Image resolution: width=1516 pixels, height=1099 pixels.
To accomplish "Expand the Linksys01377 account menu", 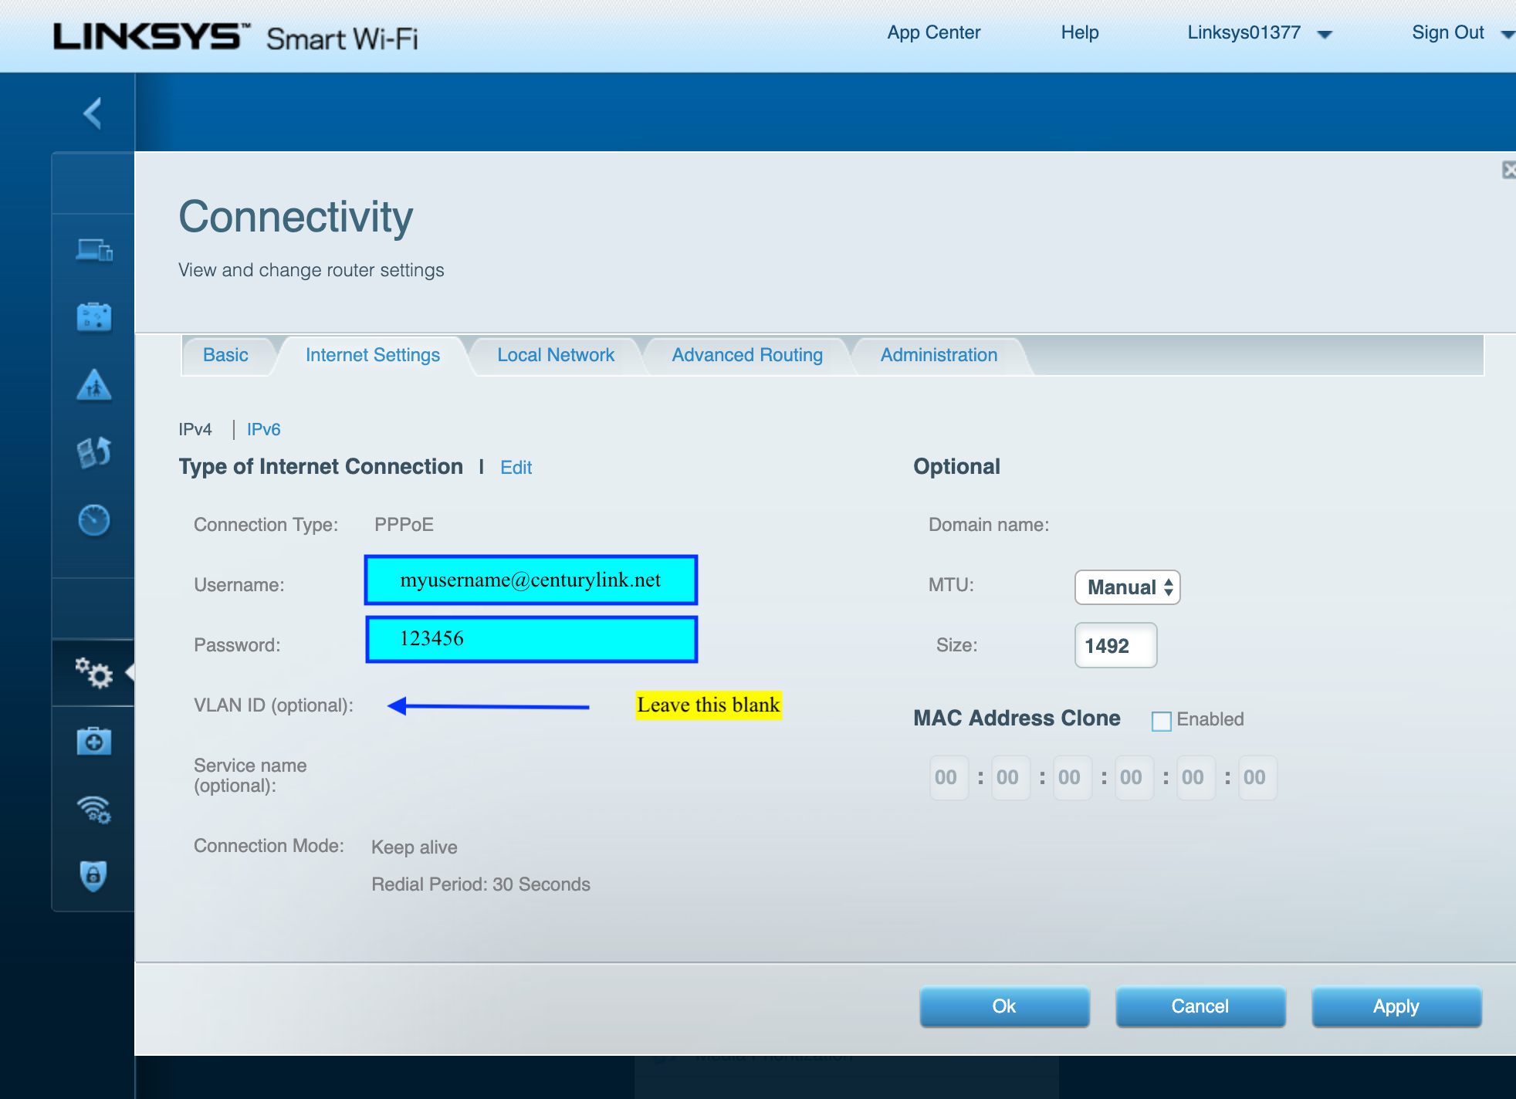I will (x=1258, y=32).
